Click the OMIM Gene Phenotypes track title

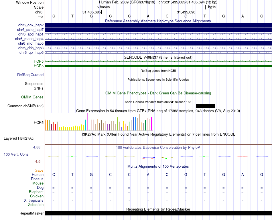pyautogui.click(x=158, y=93)
